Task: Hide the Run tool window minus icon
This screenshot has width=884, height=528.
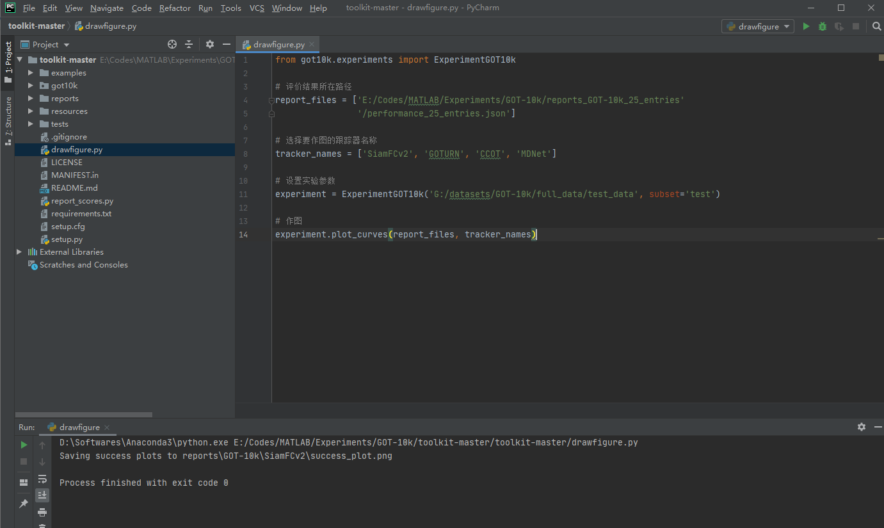Action: pyautogui.click(x=877, y=427)
